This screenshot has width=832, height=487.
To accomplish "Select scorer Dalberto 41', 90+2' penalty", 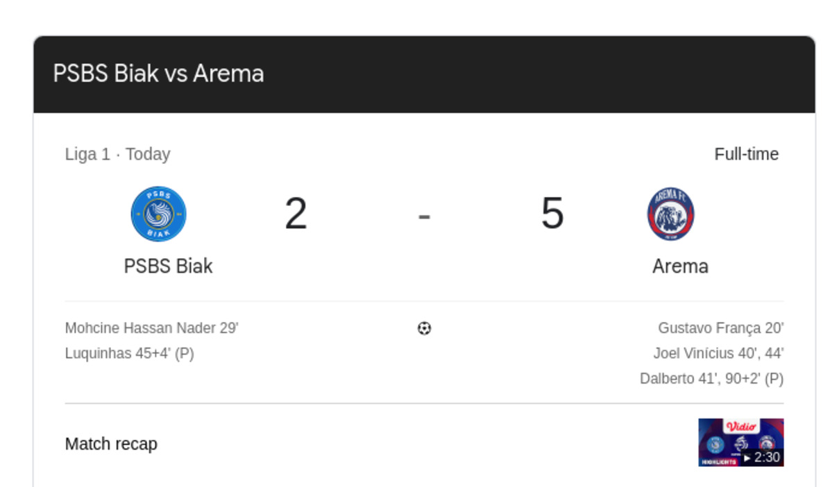I will click(711, 379).
